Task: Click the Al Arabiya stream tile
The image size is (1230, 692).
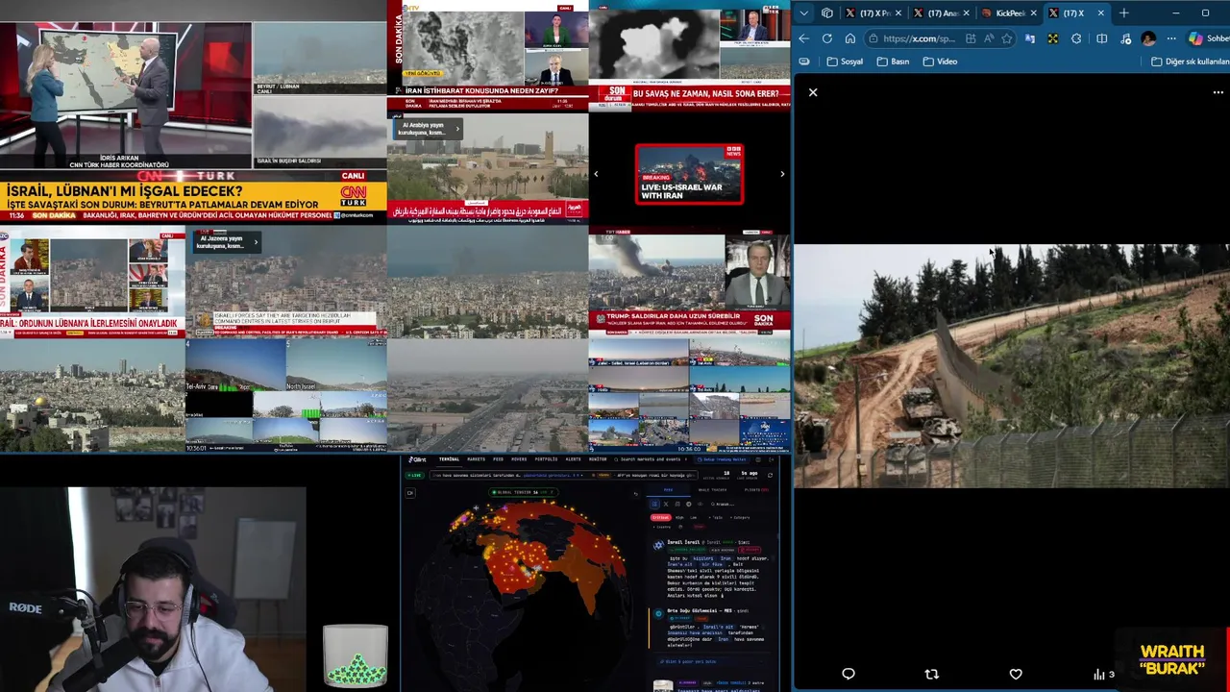Action: (487, 167)
